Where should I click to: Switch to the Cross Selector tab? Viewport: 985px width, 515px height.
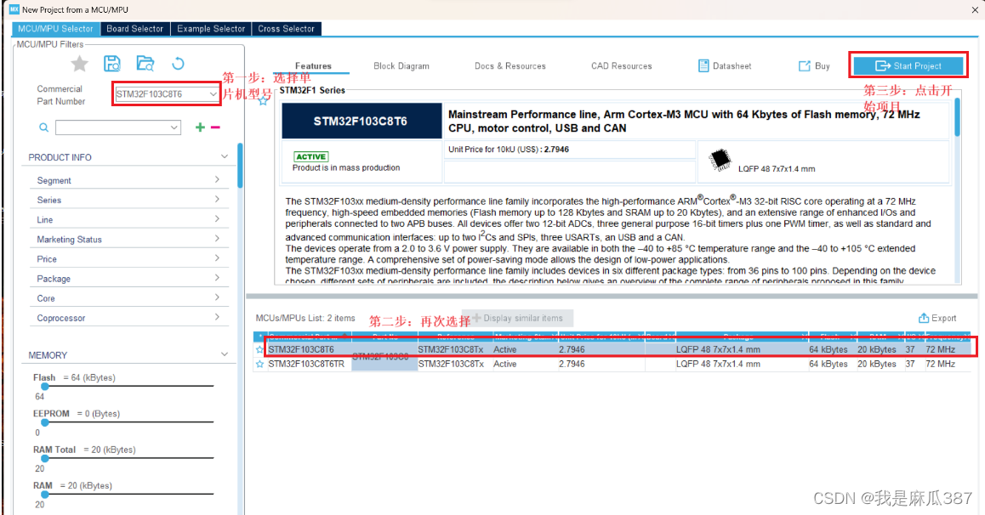click(287, 29)
